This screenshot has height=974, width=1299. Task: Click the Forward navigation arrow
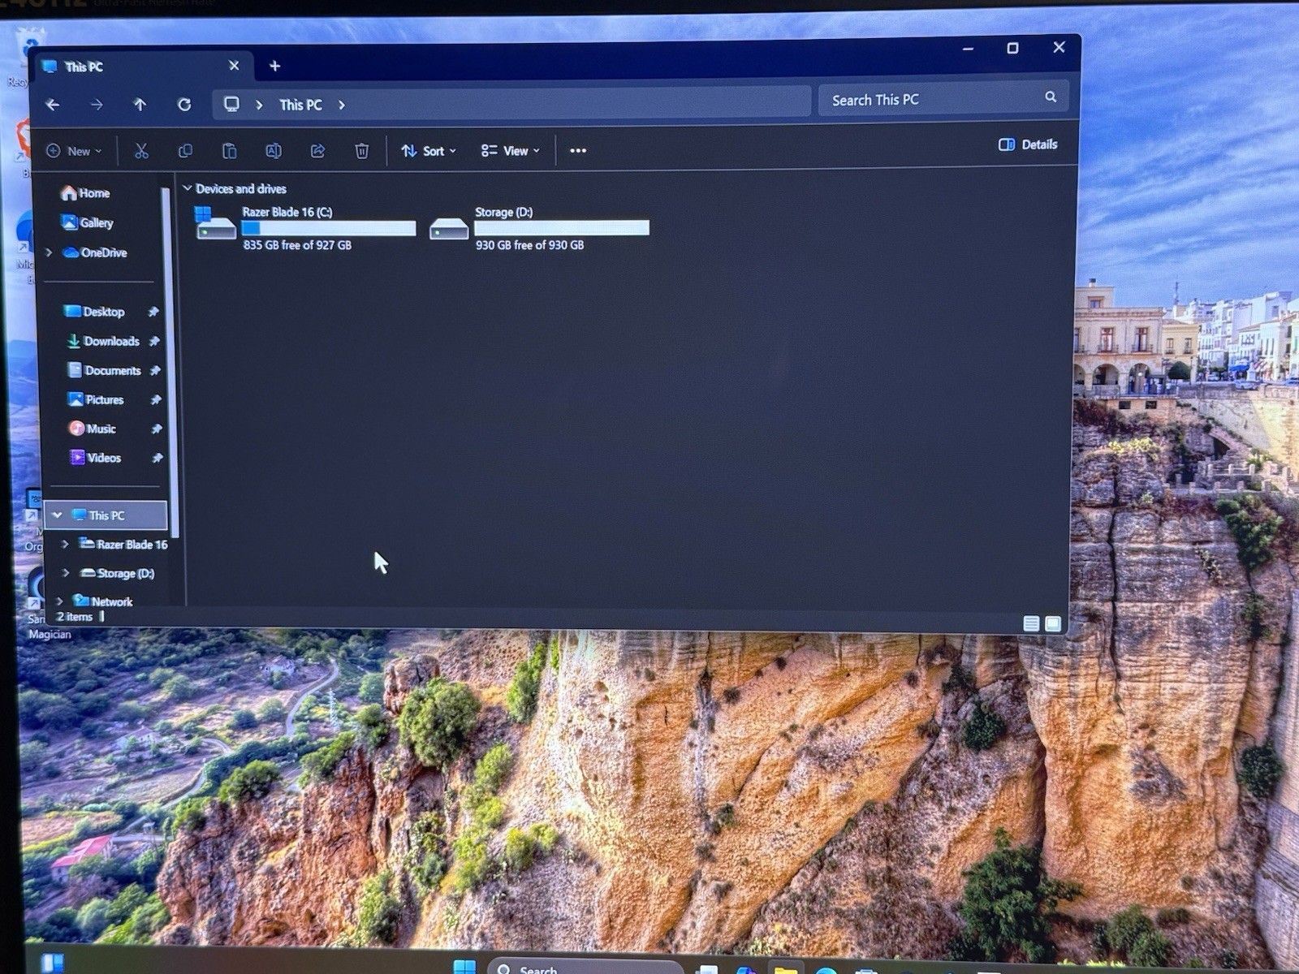[97, 105]
